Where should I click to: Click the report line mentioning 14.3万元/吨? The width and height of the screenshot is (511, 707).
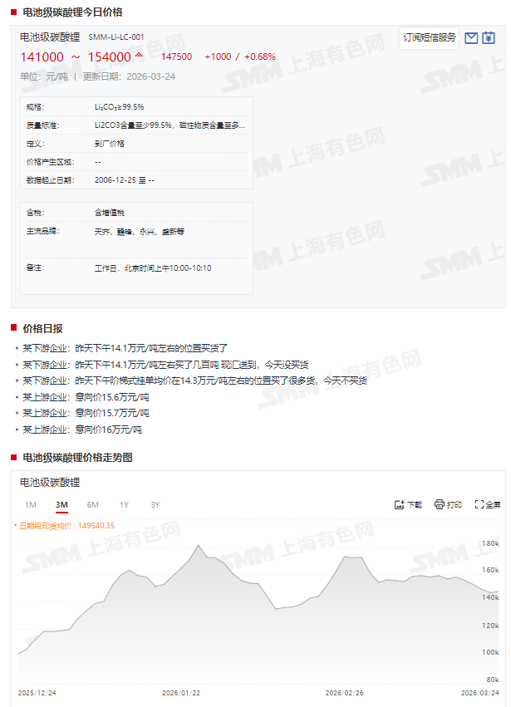point(194,381)
